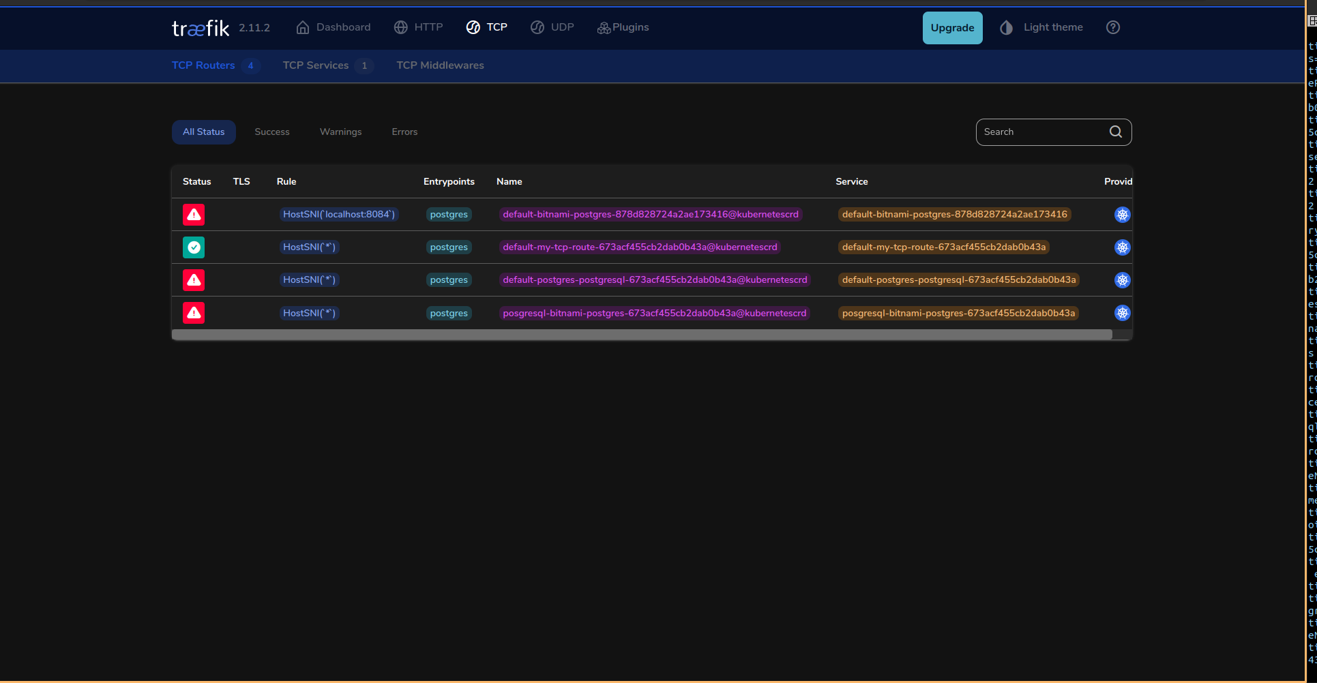Click the Traefik logo

pos(201,28)
